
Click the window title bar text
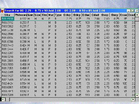pyautogui.click(x=55, y=11)
